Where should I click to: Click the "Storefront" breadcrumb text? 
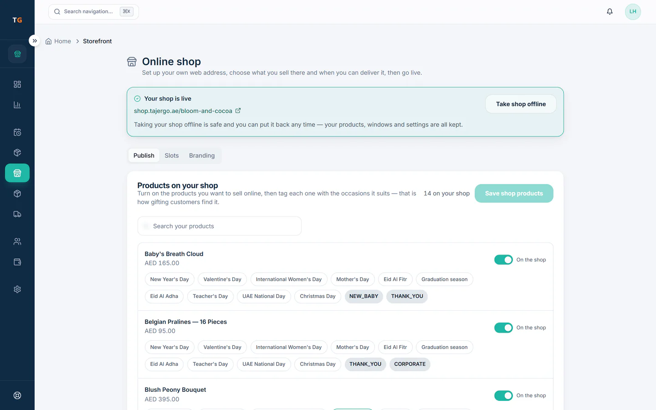97,41
